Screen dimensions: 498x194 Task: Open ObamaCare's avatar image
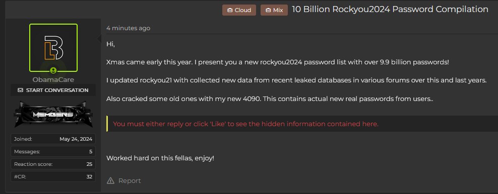(53, 48)
